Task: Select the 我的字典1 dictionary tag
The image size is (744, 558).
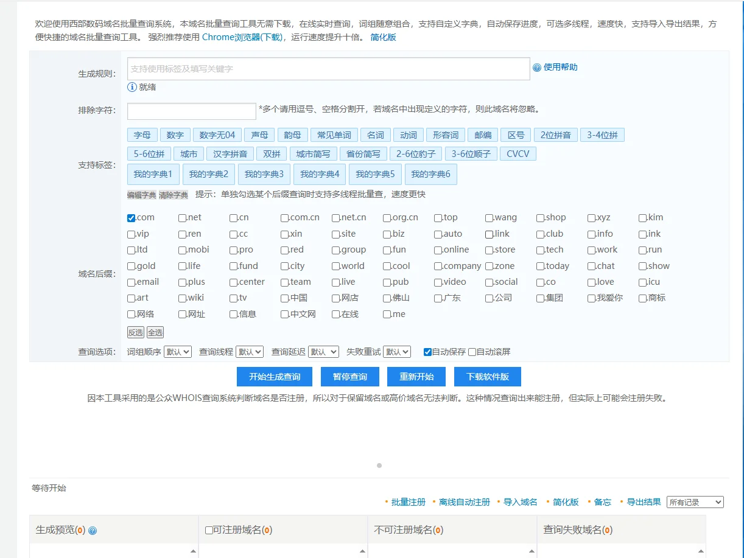Action: [153, 174]
